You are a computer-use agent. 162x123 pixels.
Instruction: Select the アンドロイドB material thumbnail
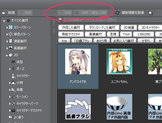78,61
